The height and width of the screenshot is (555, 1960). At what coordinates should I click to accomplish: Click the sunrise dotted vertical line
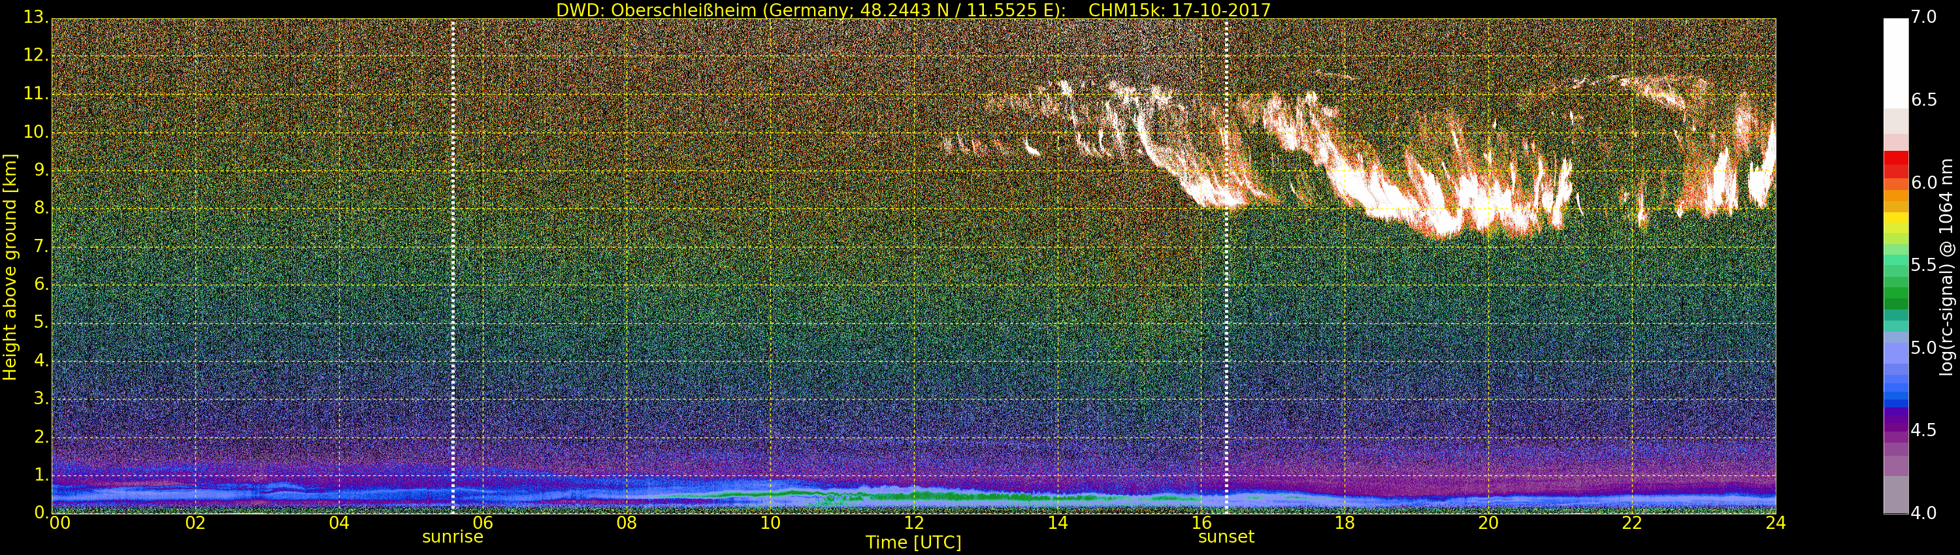point(453,266)
